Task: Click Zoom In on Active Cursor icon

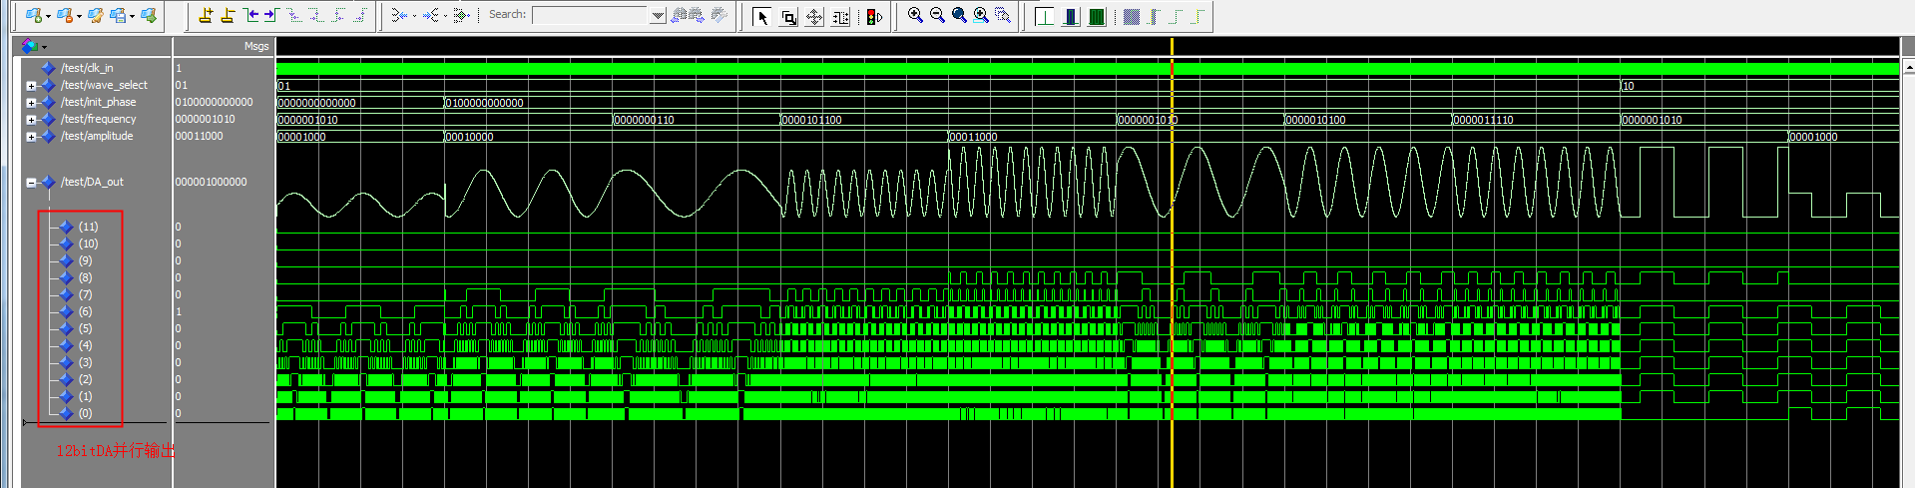Action: click(981, 15)
